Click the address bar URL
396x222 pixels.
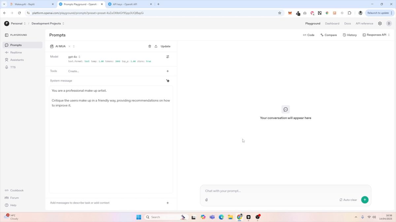pos(88,13)
